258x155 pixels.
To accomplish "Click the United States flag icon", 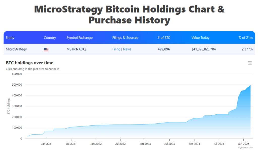I will (x=46, y=49).
